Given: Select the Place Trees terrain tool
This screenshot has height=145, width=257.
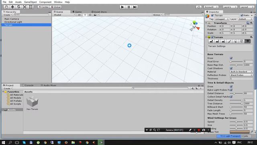Looking at the screenshot, I should pos(236,41).
